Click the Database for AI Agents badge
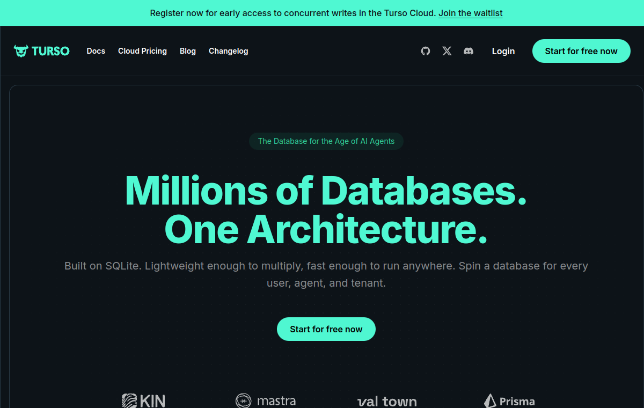Image resolution: width=644 pixels, height=408 pixels. click(x=326, y=141)
